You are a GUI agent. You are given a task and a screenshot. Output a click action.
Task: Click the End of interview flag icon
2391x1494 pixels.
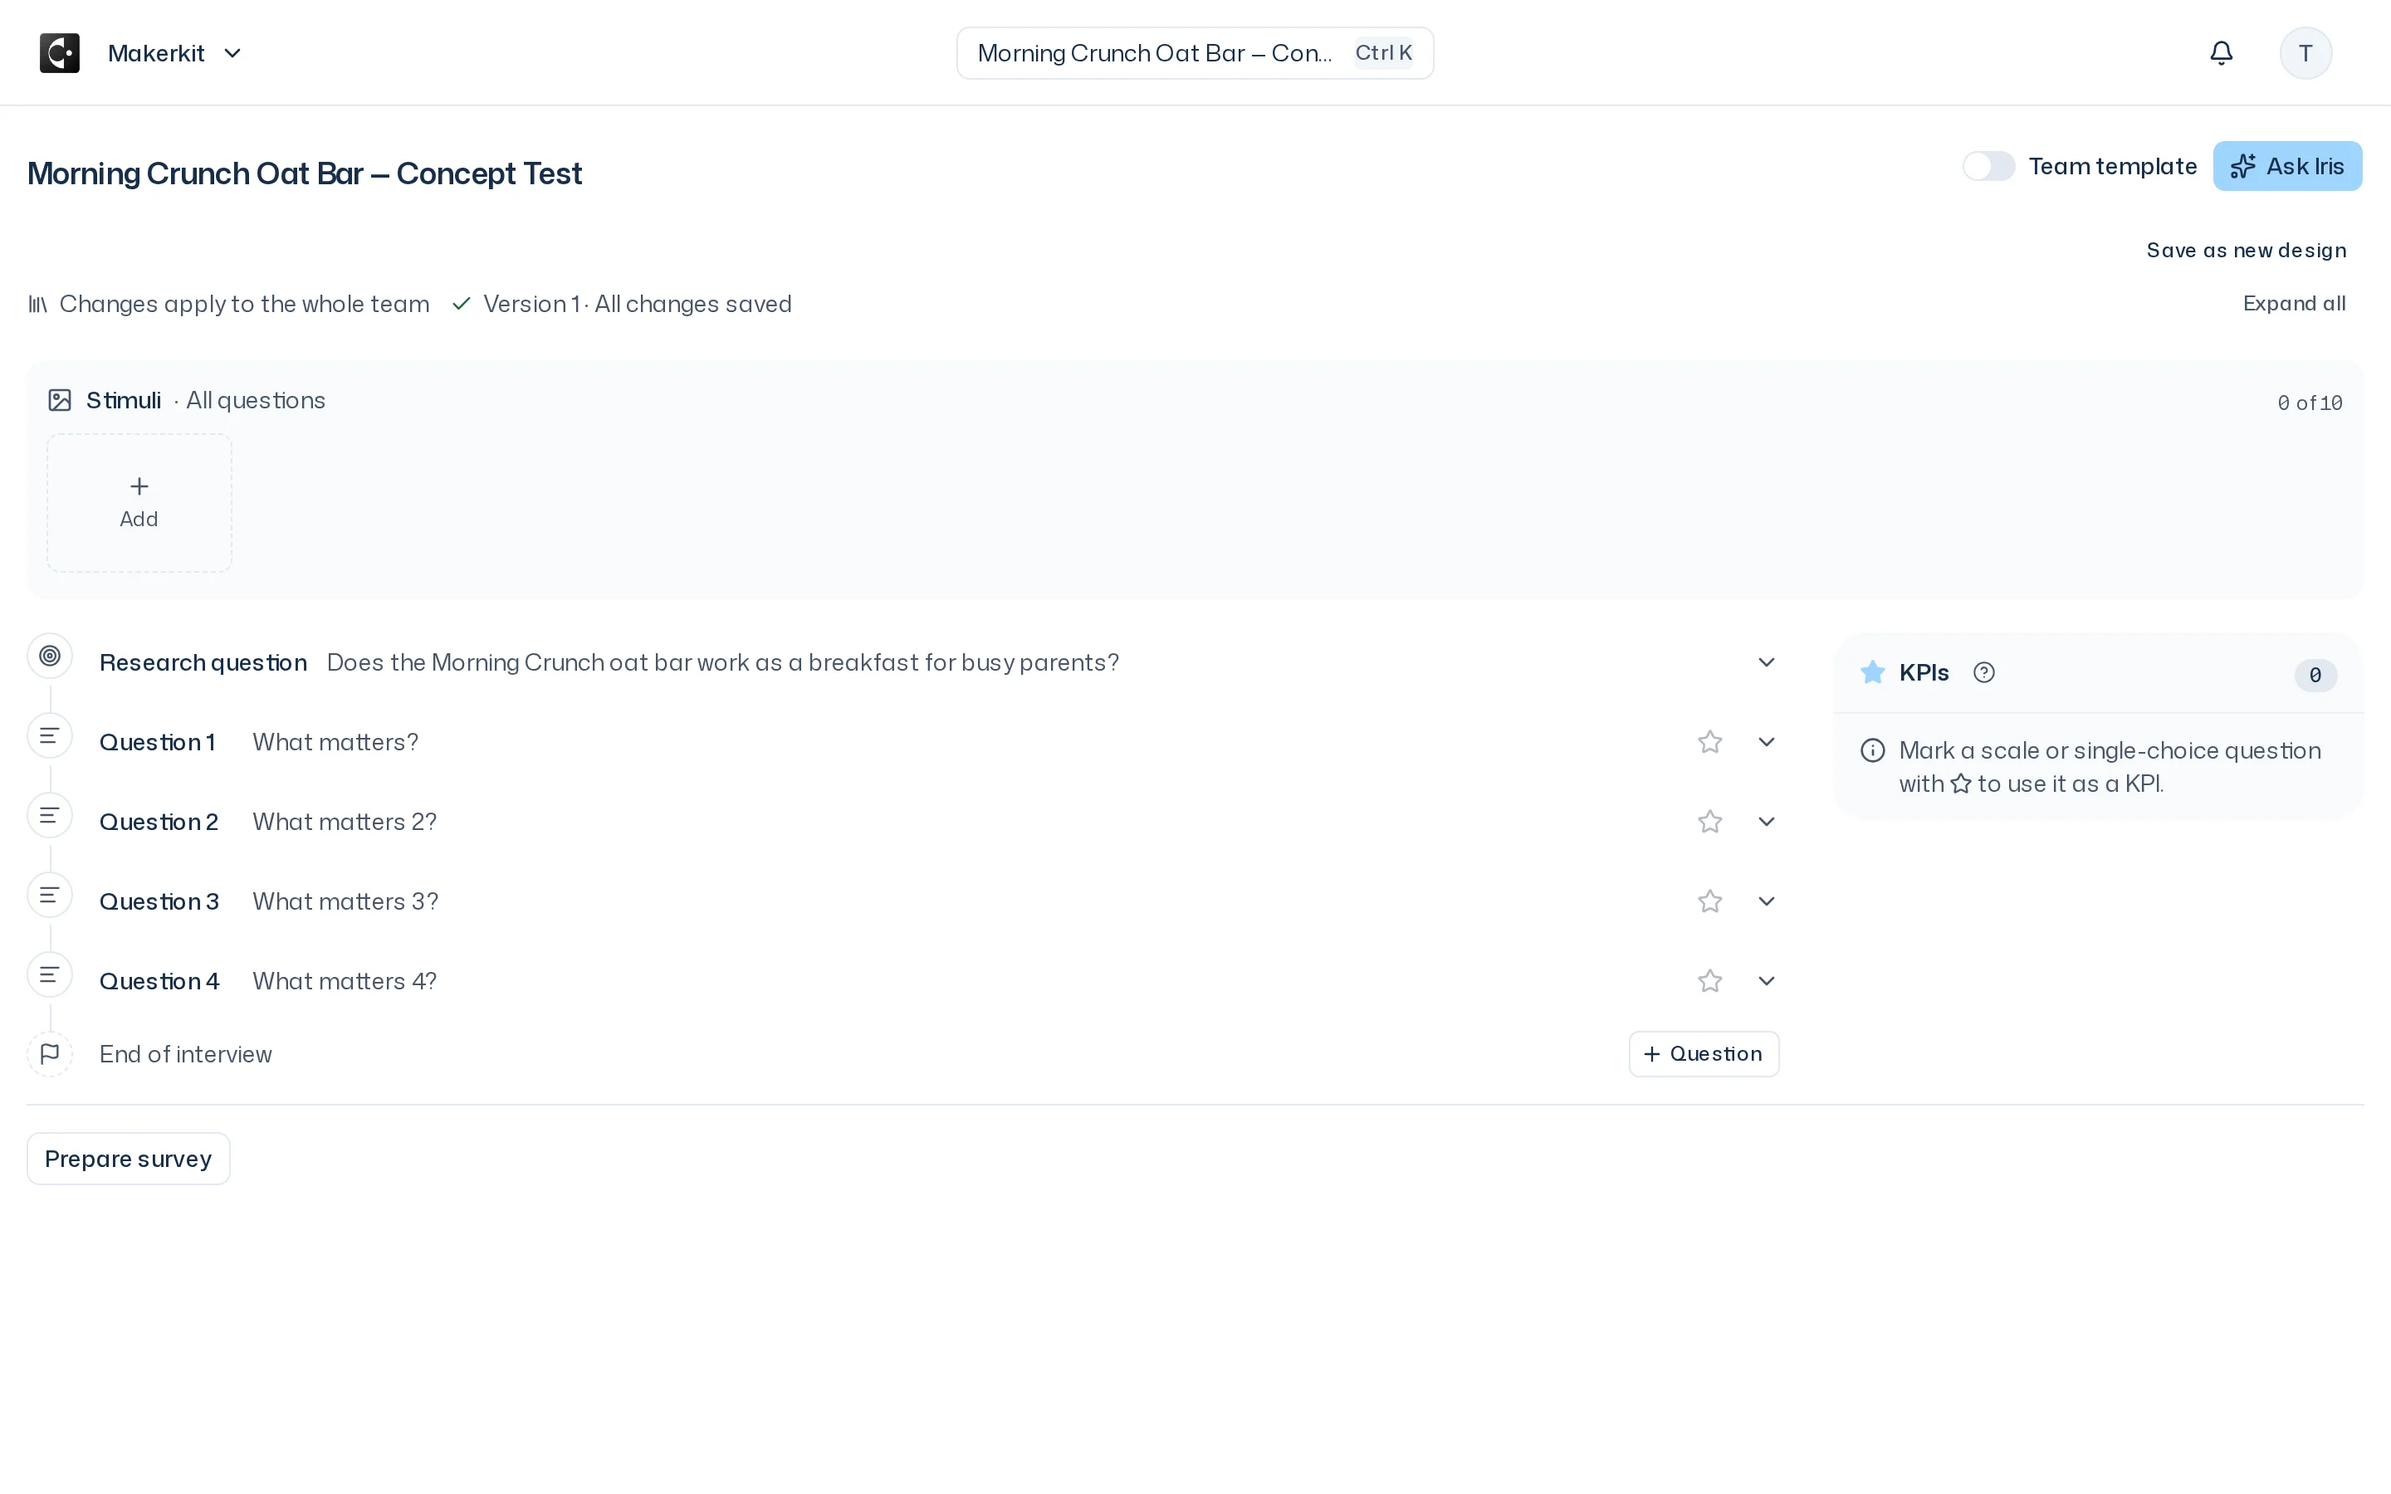point(50,1054)
